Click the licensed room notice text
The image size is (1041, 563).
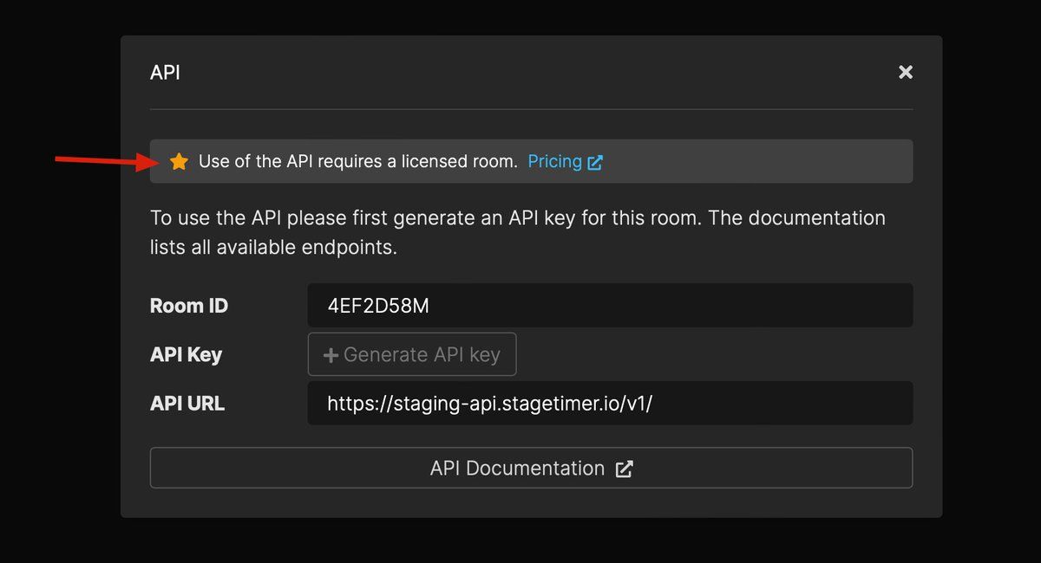[x=357, y=161]
